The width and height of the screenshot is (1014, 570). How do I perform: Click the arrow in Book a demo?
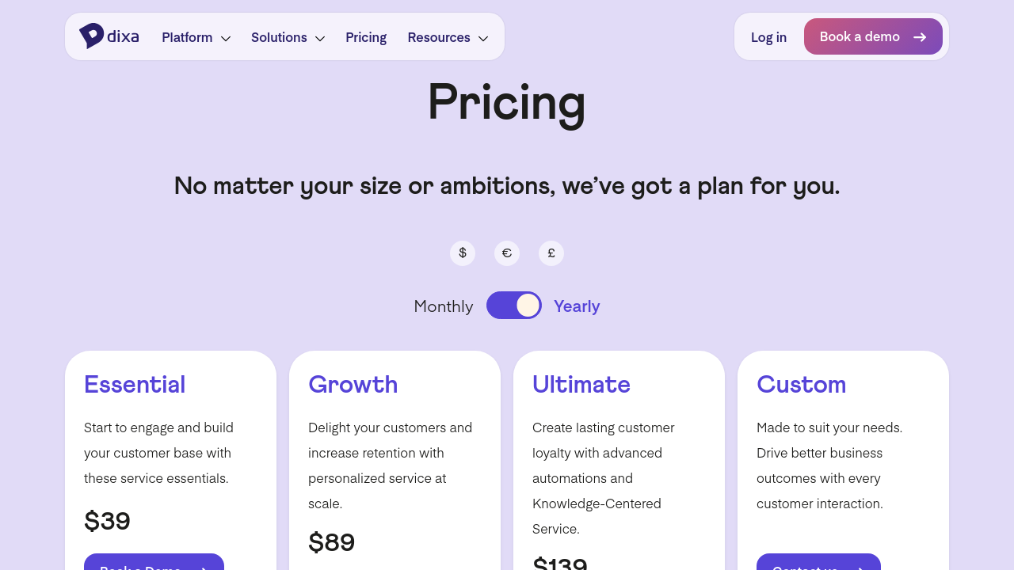(x=920, y=37)
